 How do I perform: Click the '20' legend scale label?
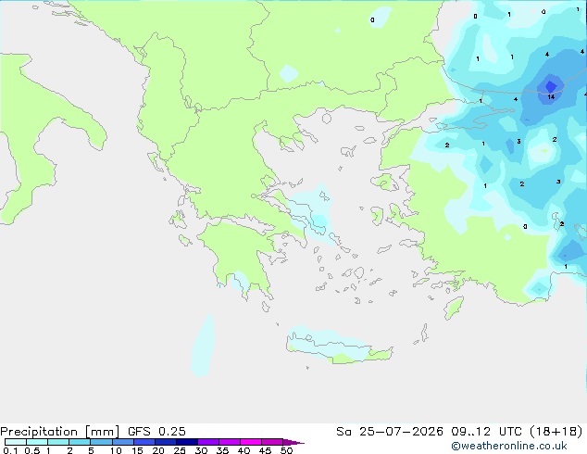(158, 450)
